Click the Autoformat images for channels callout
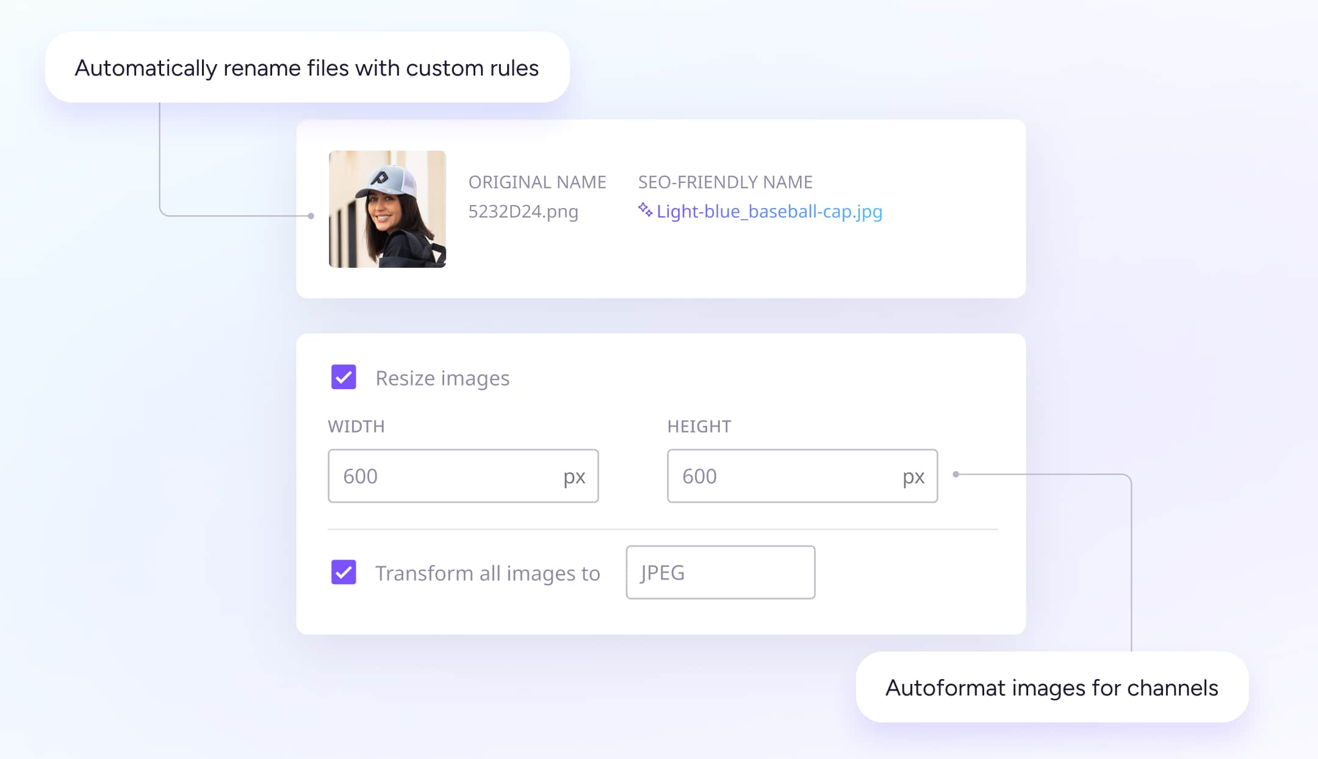The width and height of the screenshot is (1318, 759). tap(1051, 688)
